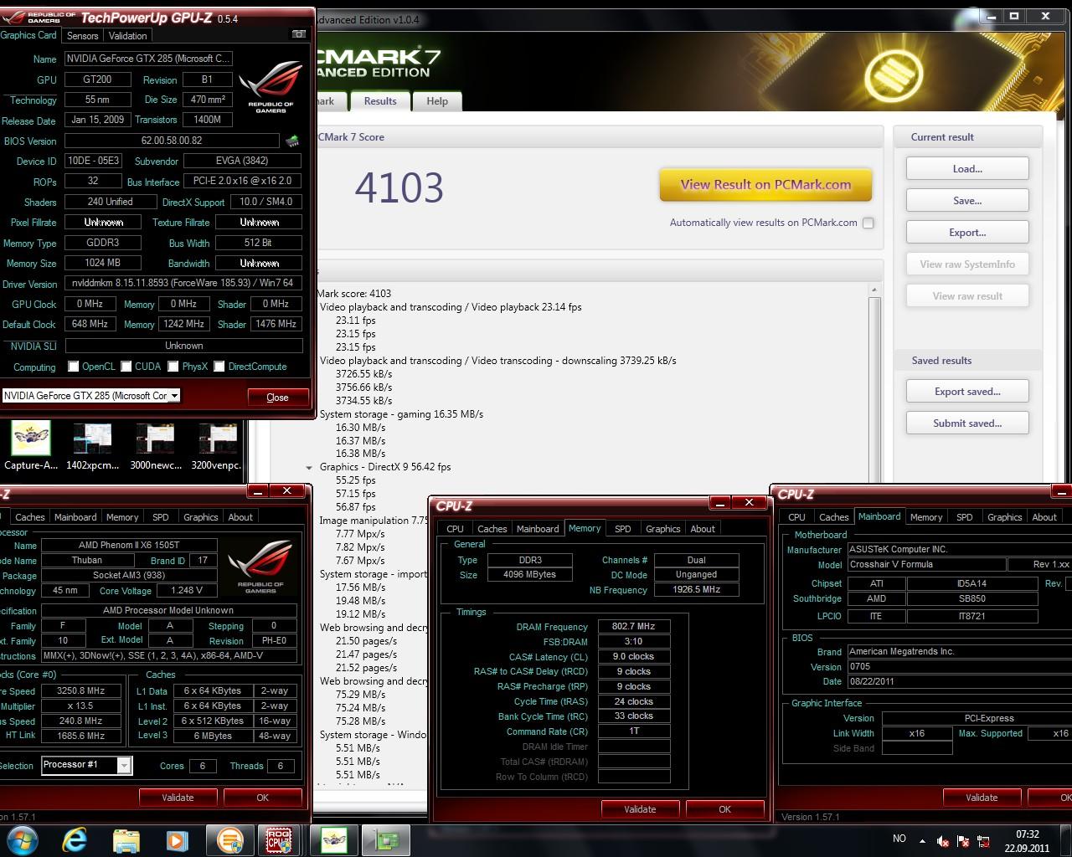Open Windows Explorer folder taskbar icon
This screenshot has height=857, width=1072.
[x=126, y=840]
